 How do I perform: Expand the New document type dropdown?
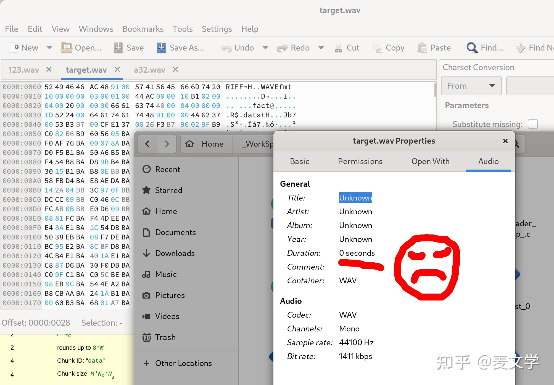pos(49,48)
